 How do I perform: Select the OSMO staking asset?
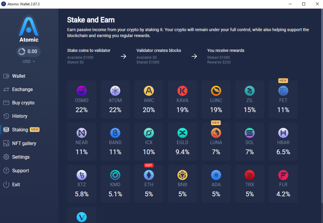(81, 99)
